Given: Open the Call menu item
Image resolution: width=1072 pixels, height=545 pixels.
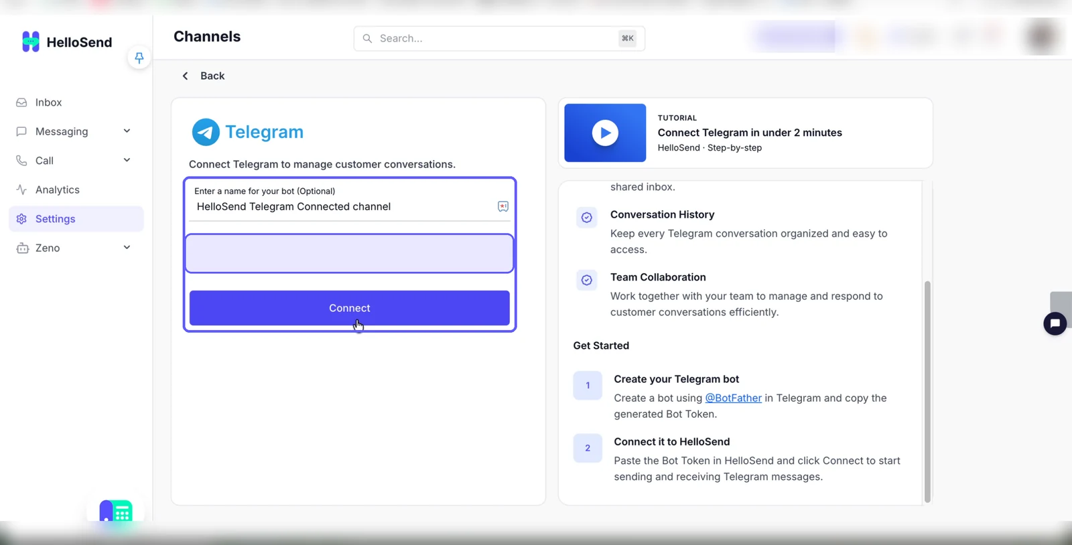Looking at the screenshot, I should (x=44, y=161).
